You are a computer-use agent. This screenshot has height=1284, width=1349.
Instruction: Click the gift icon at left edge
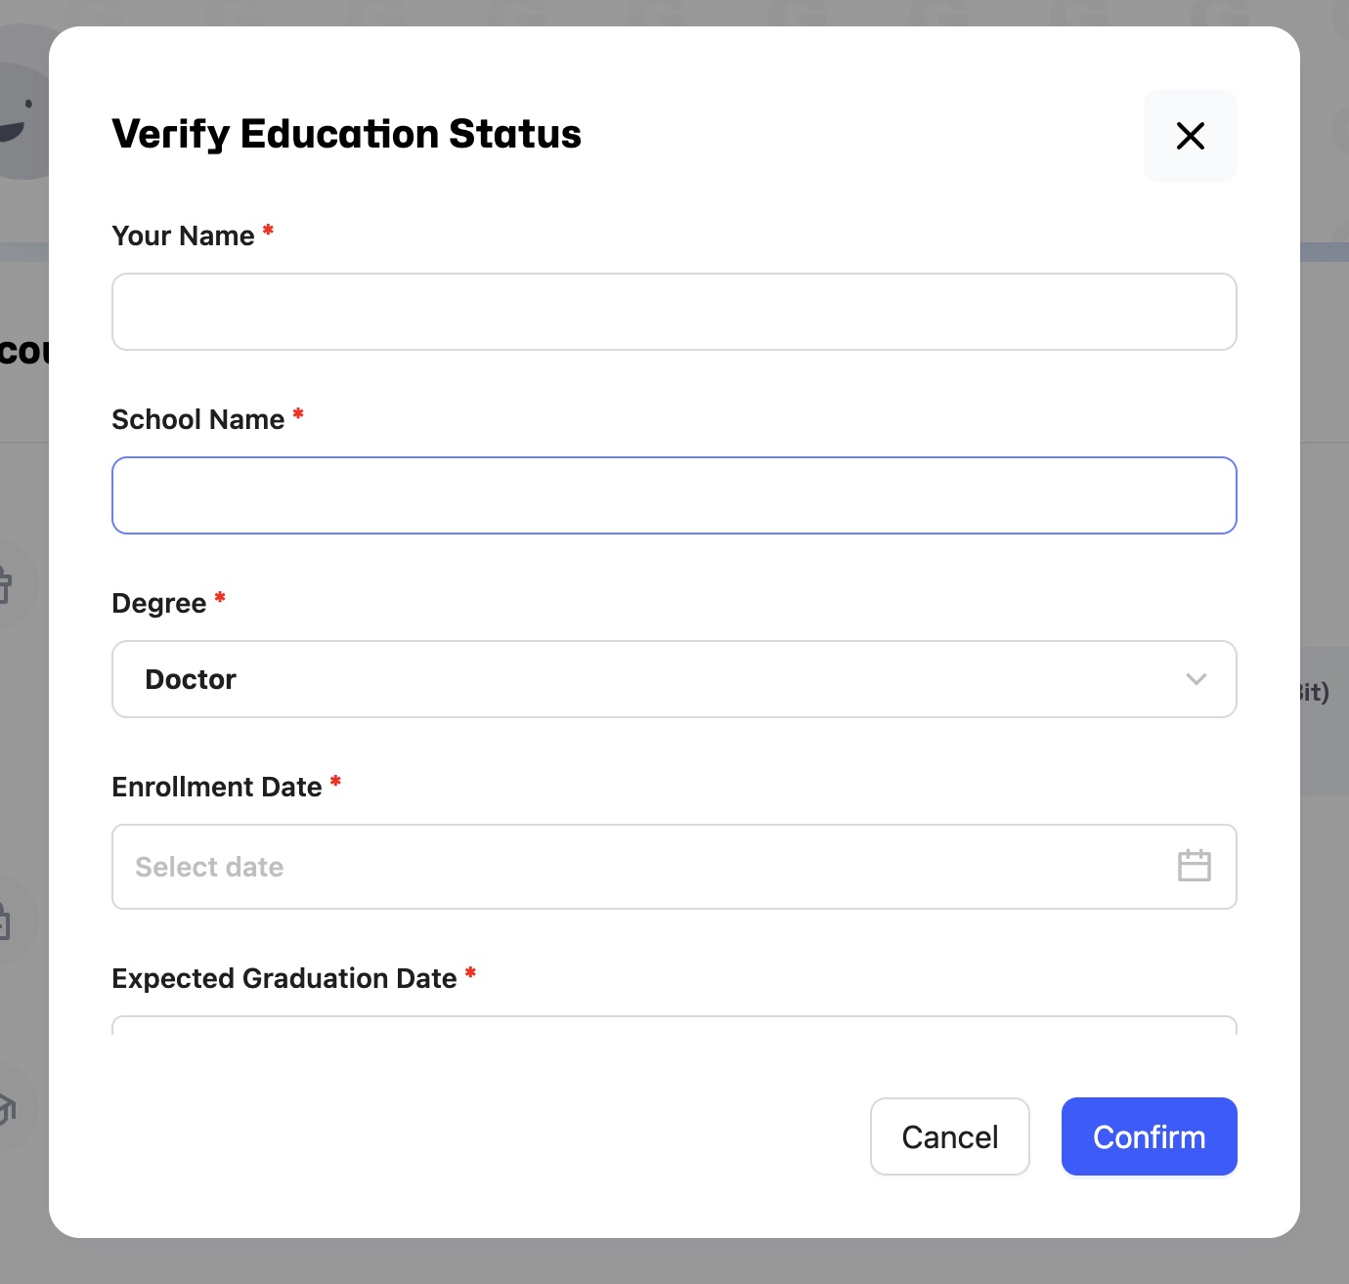tap(6, 584)
